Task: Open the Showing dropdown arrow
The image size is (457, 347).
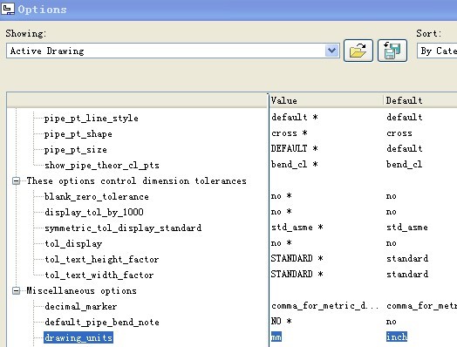Action: 332,51
